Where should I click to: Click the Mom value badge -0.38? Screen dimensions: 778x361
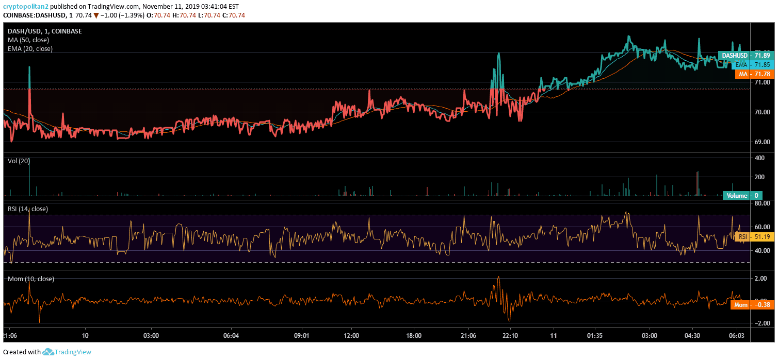pyautogui.click(x=752, y=305)
